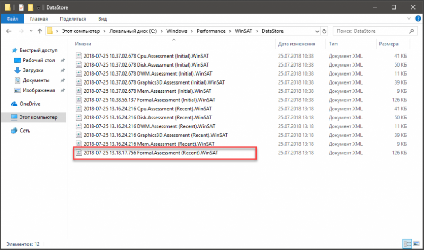Select Локальный диск (C:) breadcrumb
Viewport: 424px width, 250px height.
pyautogui.click(x=133, y=31)
